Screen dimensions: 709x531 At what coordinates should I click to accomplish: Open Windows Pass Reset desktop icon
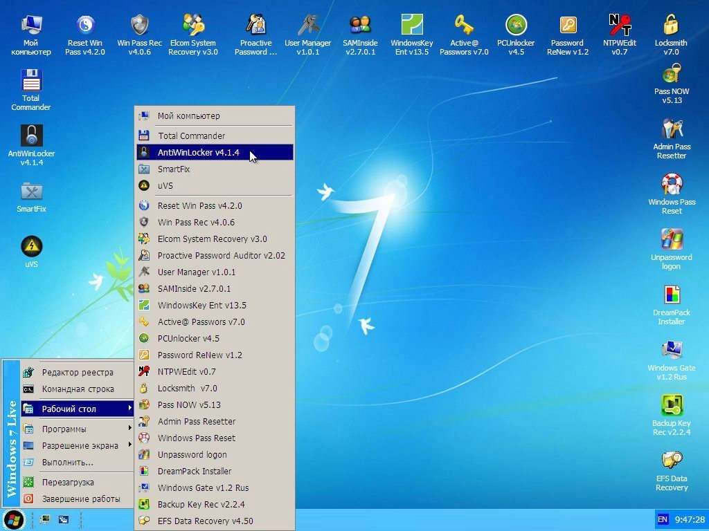point(672,194)
